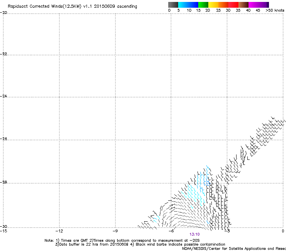Click the '-30' latitude axis label

[3, 226]
